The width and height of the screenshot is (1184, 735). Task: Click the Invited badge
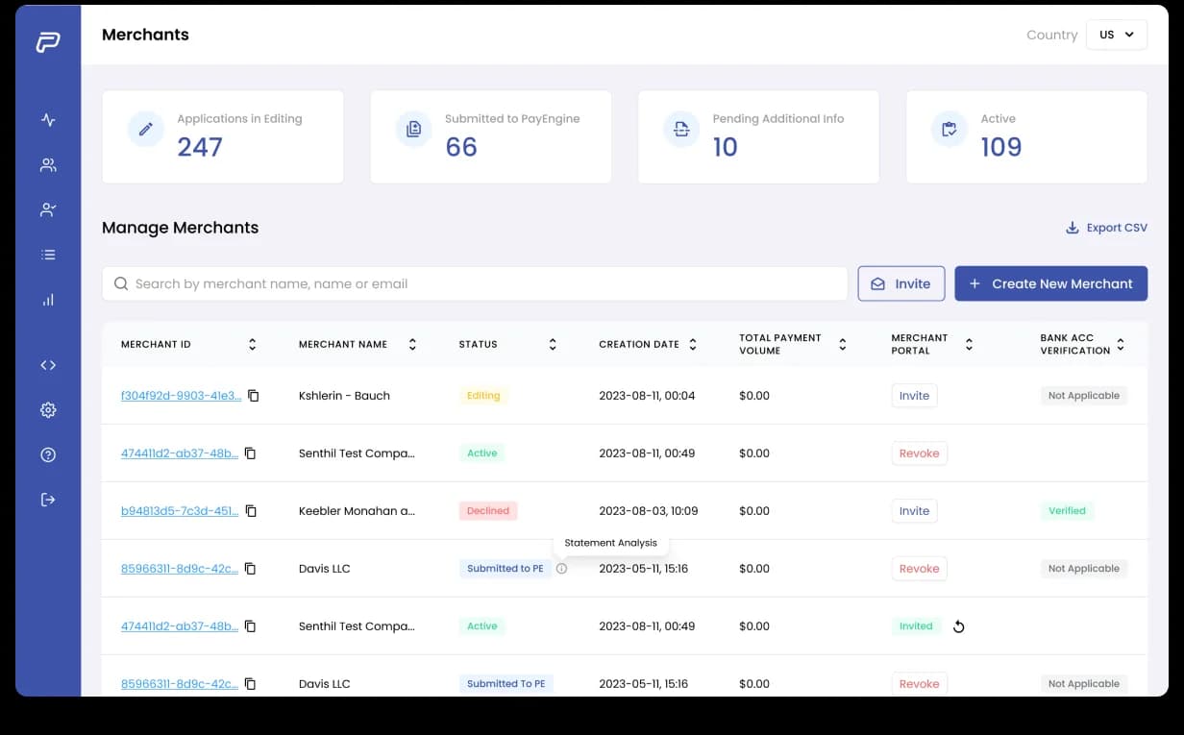pyautogui.click(x=916, y=626)
